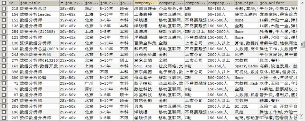
Task: Click the company cell 运满满
Action: (x=146, y=32)
